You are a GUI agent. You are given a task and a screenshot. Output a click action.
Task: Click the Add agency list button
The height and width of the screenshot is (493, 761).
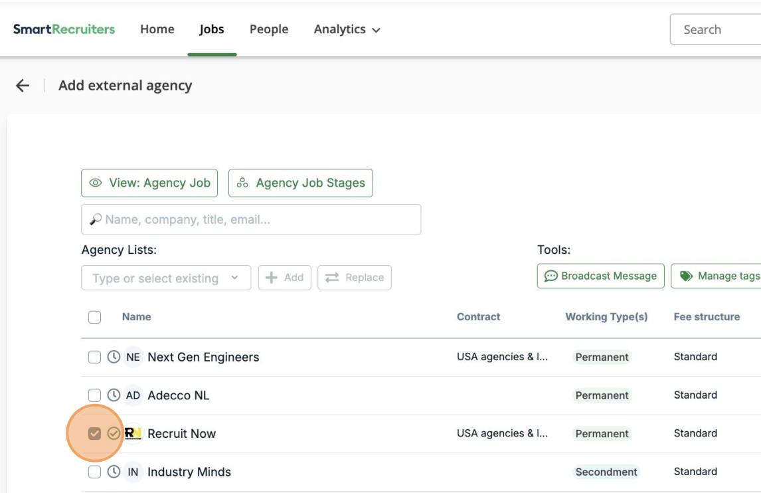(284, 278)
